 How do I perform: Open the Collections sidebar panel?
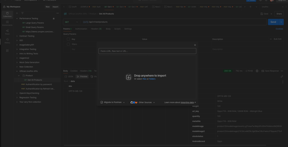7,14
